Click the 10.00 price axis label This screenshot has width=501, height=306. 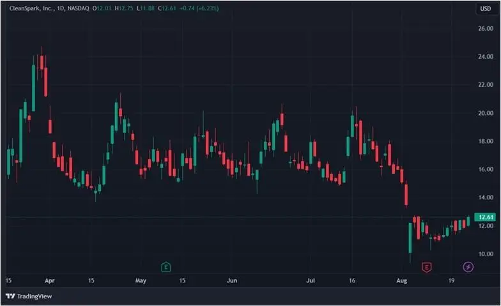coord(485,254)
